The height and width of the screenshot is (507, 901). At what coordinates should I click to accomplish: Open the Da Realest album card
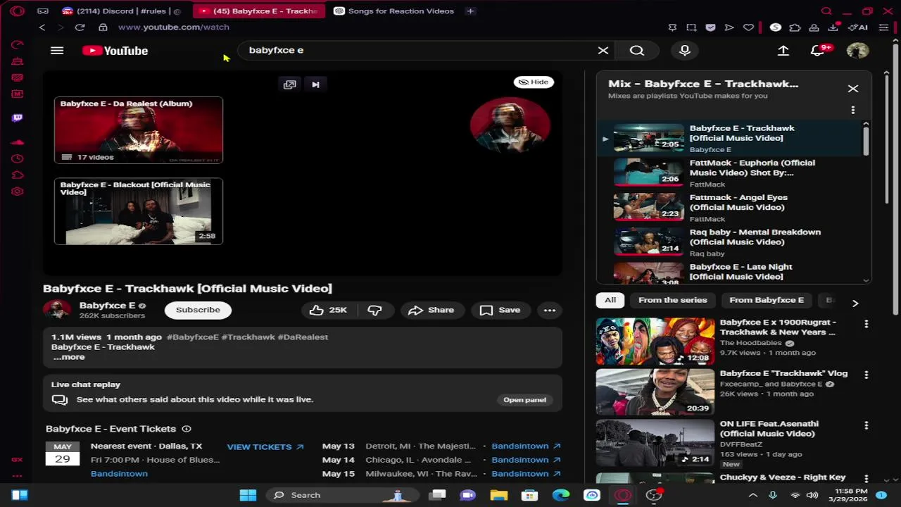tap(139, 130)
